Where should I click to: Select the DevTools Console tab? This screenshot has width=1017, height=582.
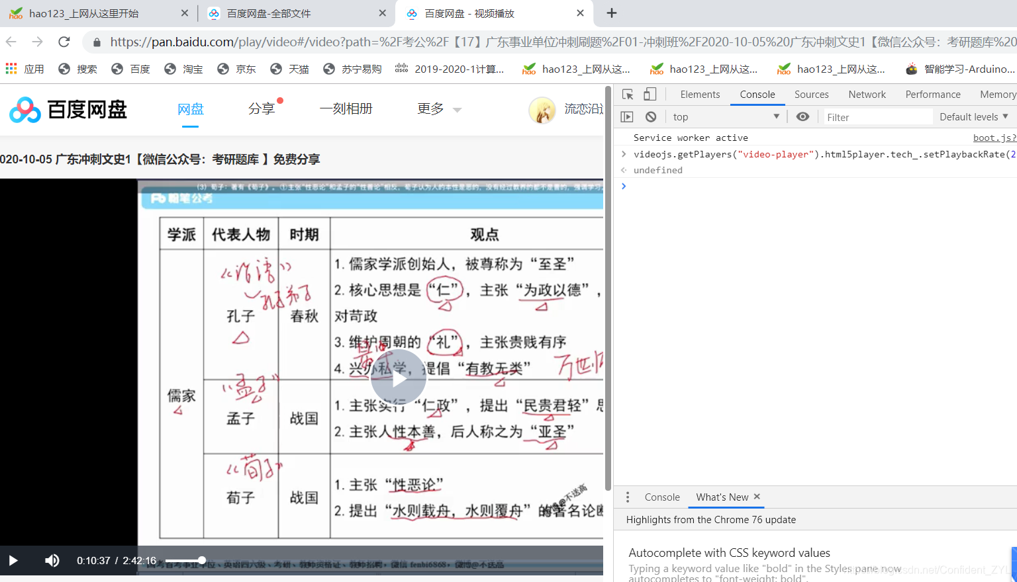pyautogui.click(x=757, y=95)
